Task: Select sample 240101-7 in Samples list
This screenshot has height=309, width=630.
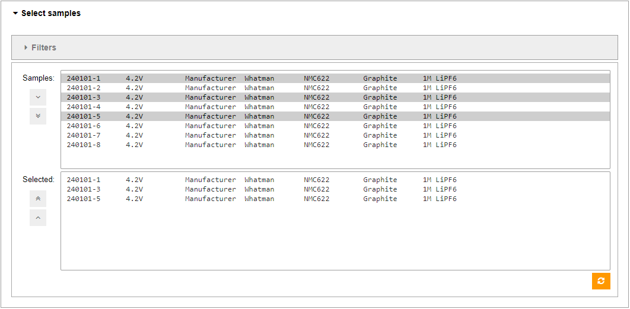Action: [335, 135]
